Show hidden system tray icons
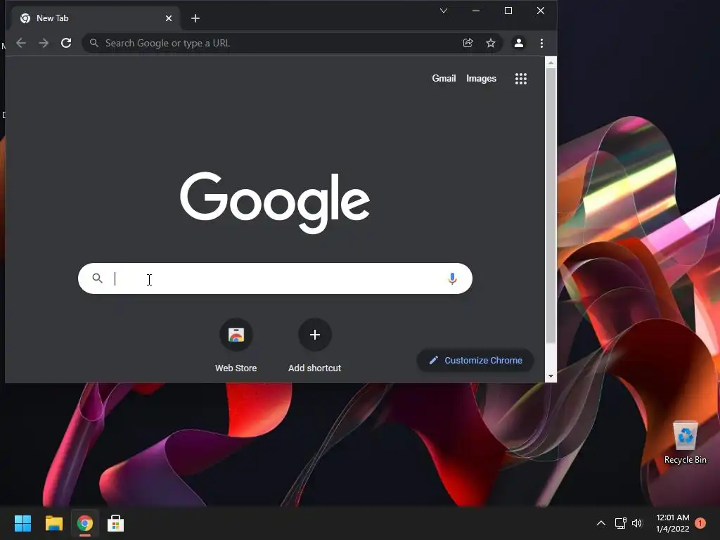This screenshot has height=540, width=720. click(601, 523)
